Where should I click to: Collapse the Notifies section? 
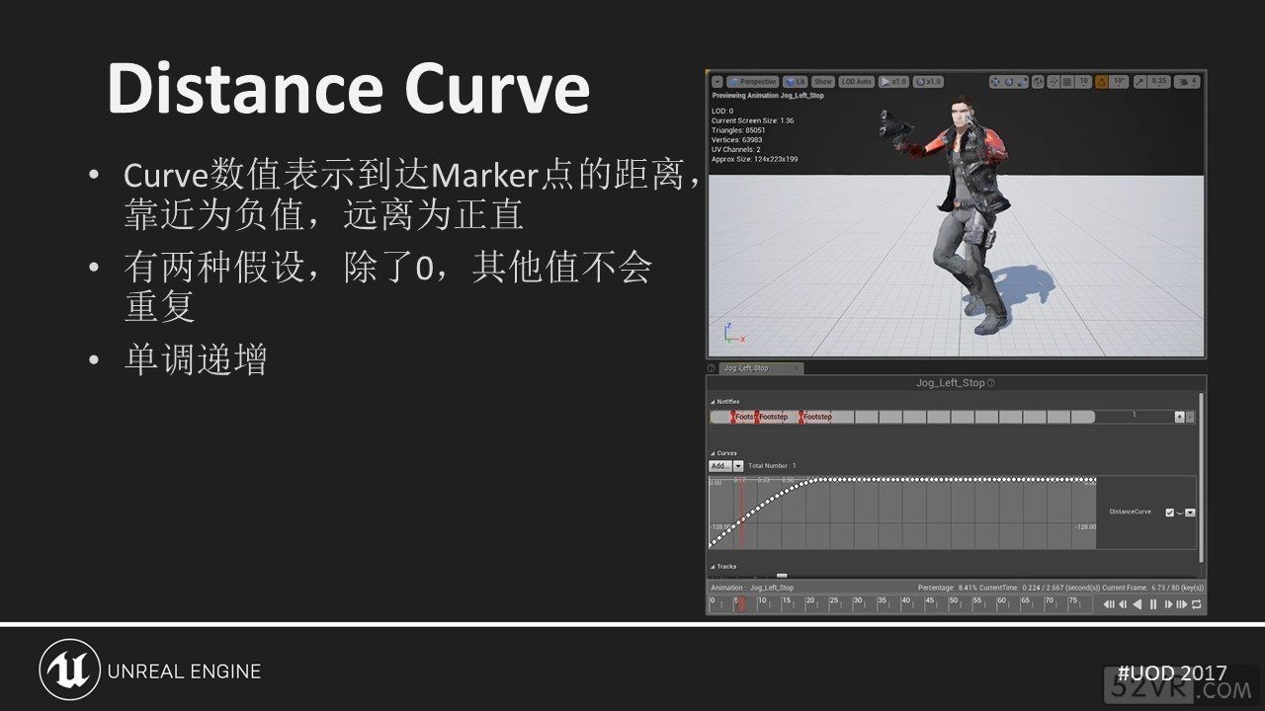pos(713,402)
